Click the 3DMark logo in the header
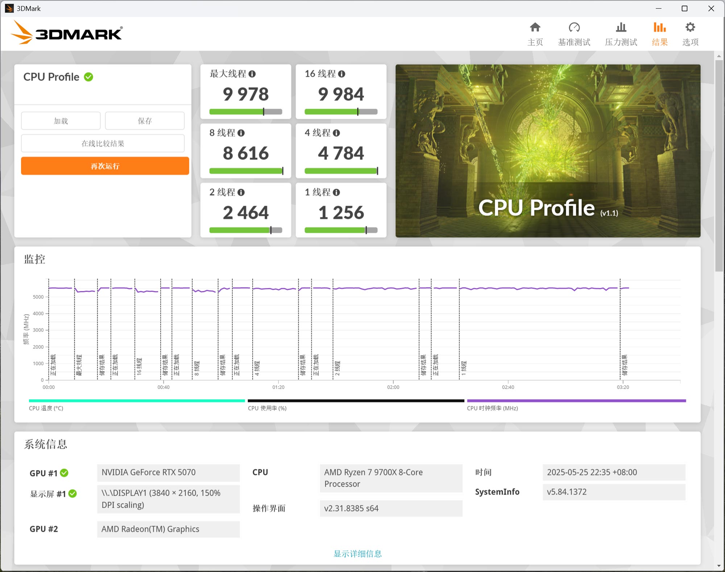The width and height of the screenshot is (725, 572). coord(67,33)
